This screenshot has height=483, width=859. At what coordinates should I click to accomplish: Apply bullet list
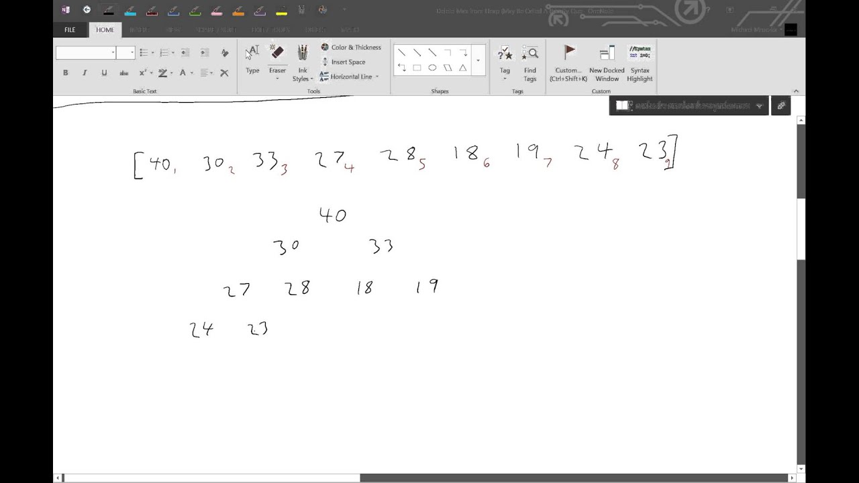tap(144, 52)
